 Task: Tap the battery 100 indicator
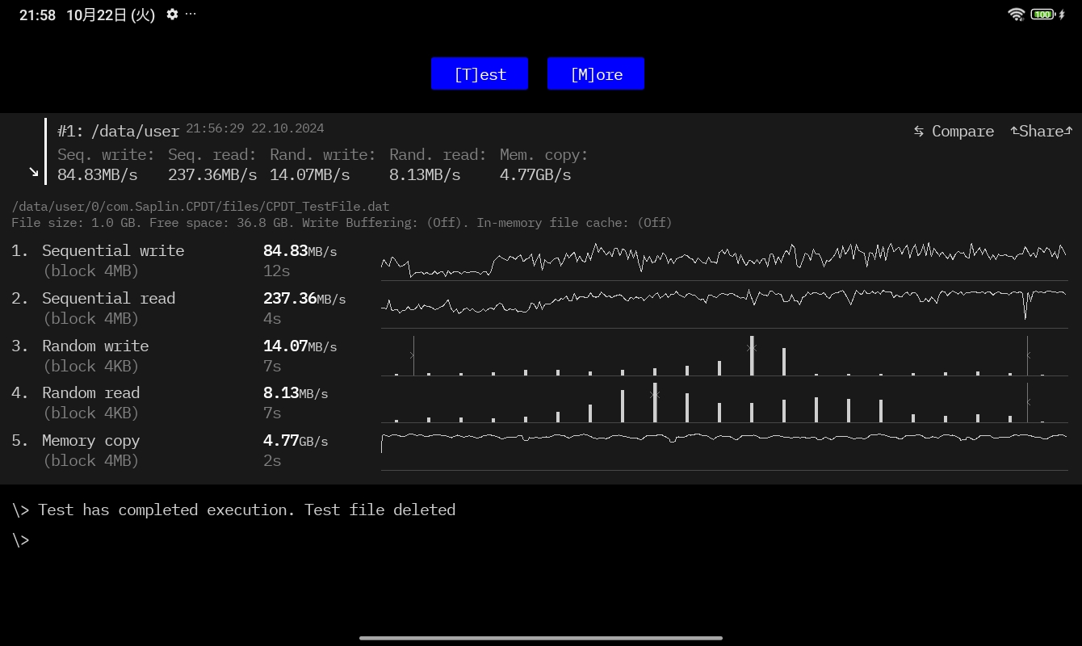pos(1042,15)
